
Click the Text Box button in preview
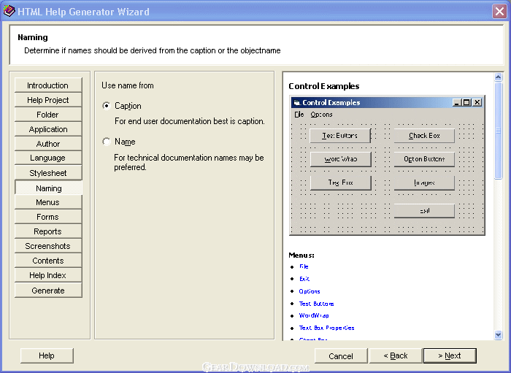click(341, 182)
